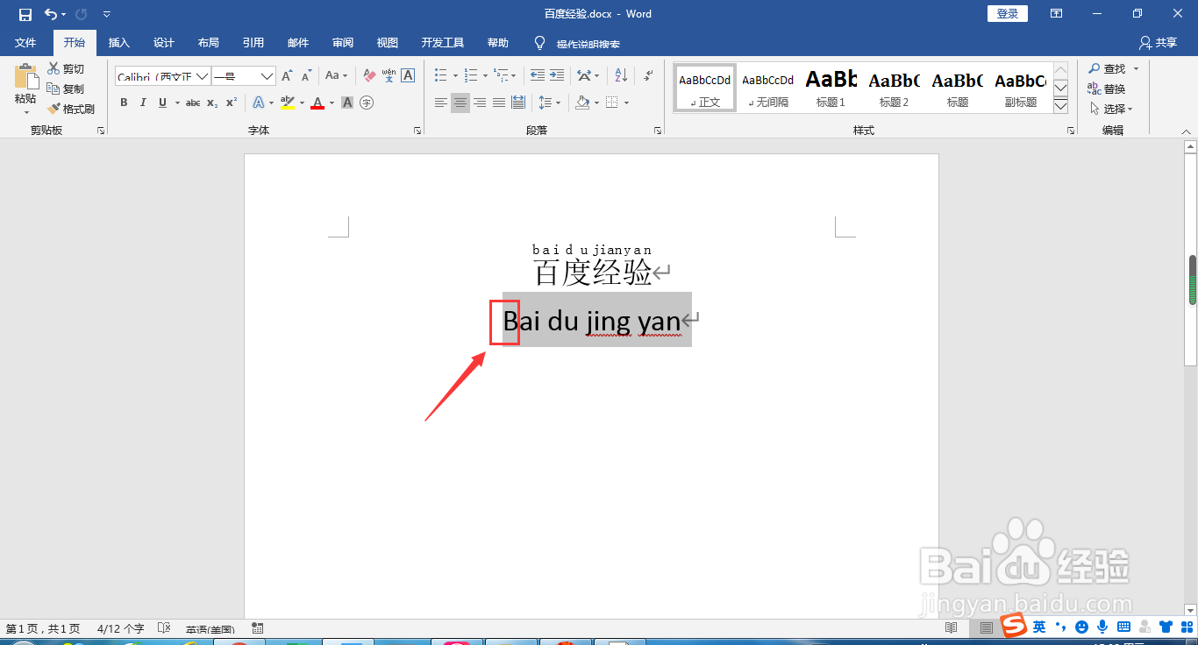Clear all formatting with the eraser icon
This screenshot has width=1198, height=645.
pos(369,76)
